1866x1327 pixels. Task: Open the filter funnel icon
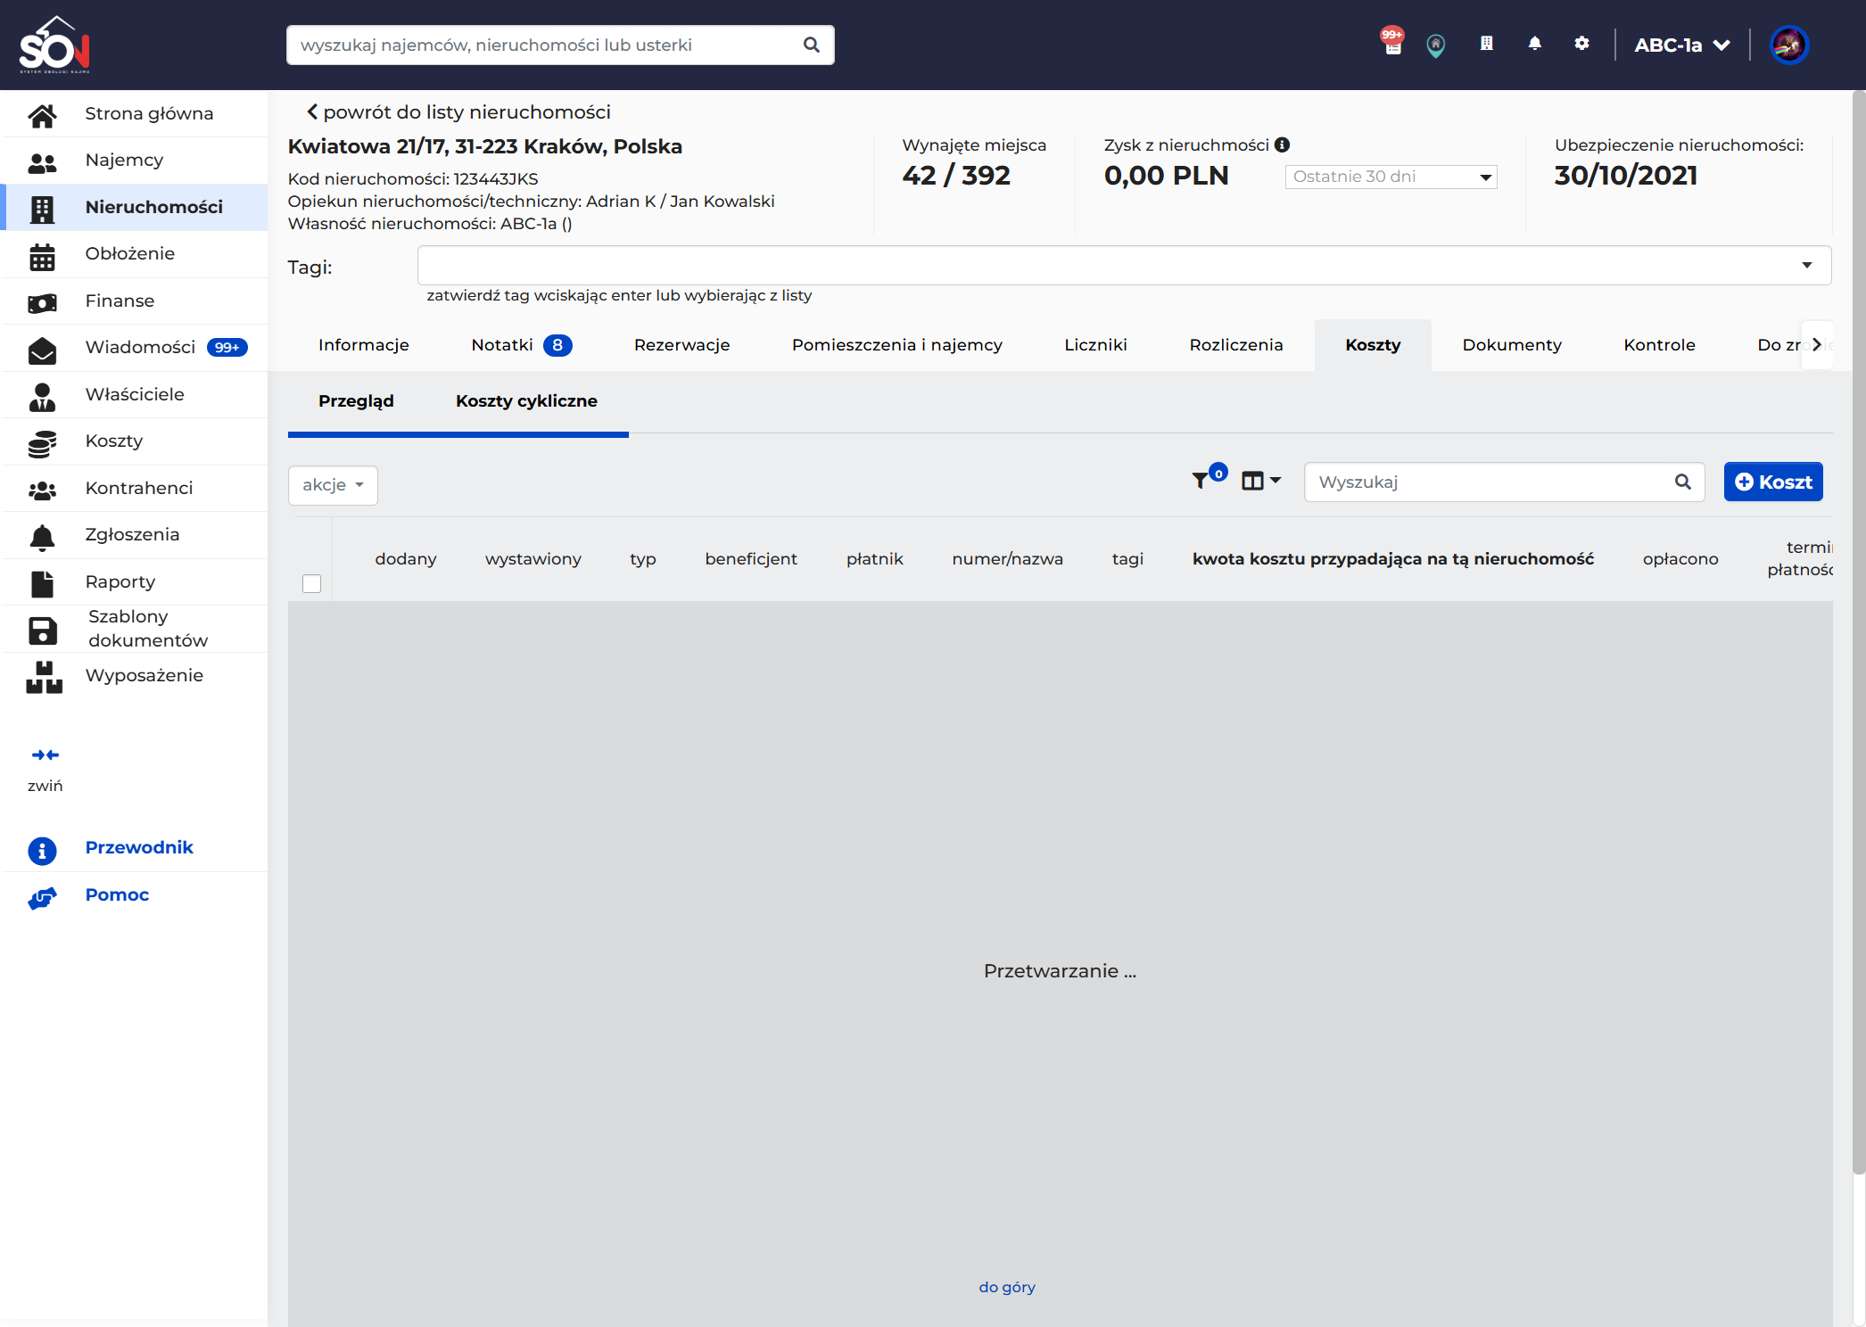[x=1201, y=481]
